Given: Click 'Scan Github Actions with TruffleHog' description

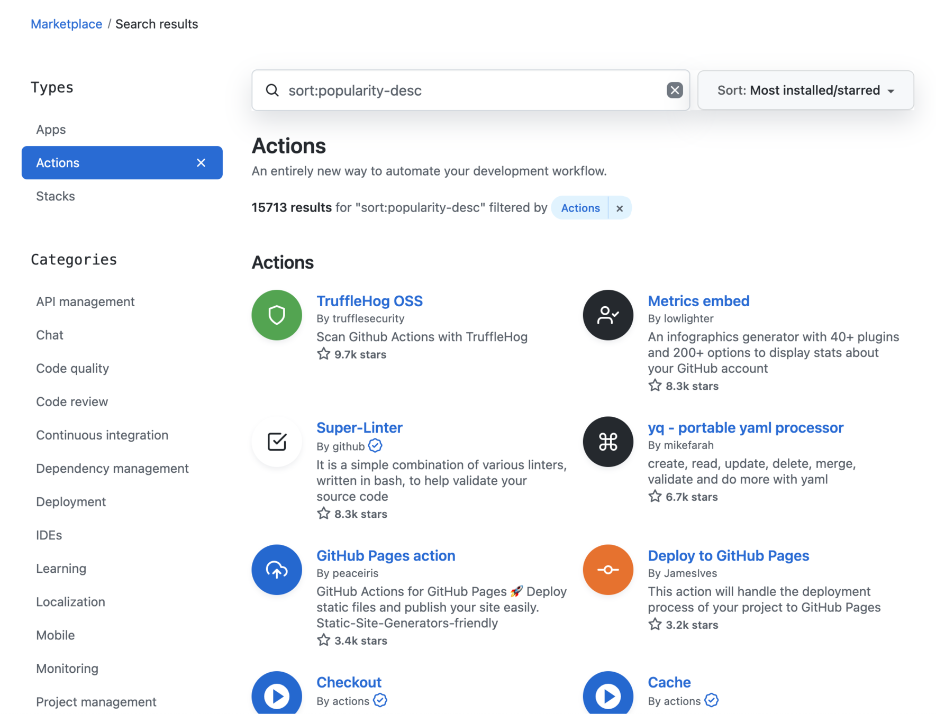Looking at the screenshot, I should [x=422, y=337].
